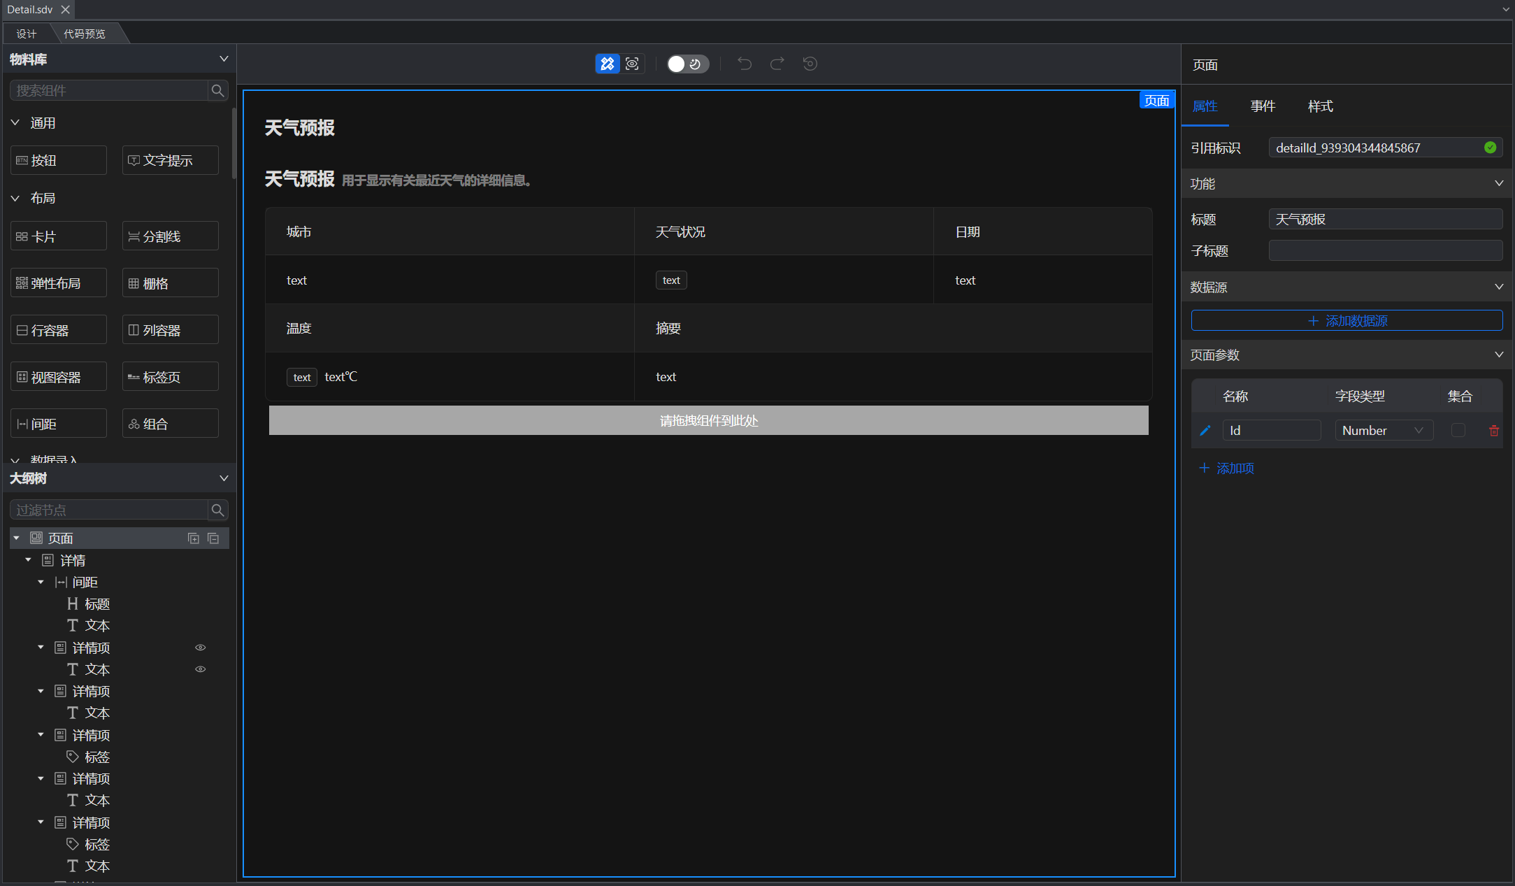
Task: Toggle visibility of first 详情项 node
Action: click(x=200, y=648)
